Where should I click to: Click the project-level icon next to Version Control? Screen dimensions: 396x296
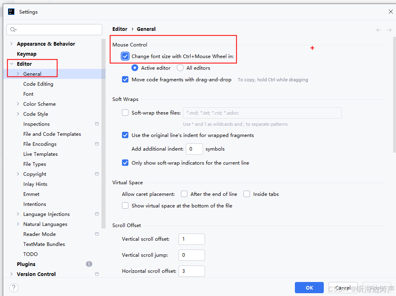pyautogui.click(x=97, y=274)
